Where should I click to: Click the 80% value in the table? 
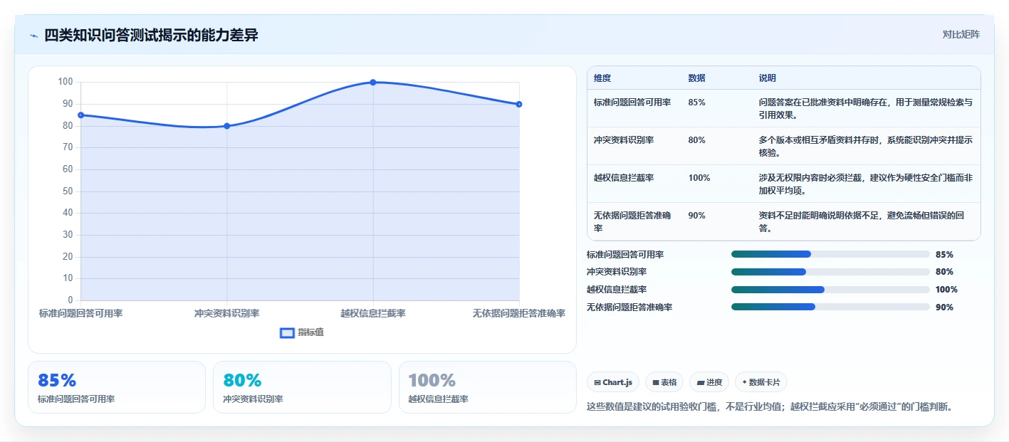[x=696, y=140]
